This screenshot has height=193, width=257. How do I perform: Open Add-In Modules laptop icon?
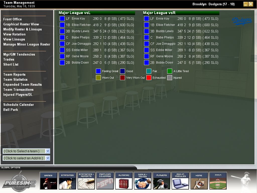pyautogui.click(x=180, y=181)
